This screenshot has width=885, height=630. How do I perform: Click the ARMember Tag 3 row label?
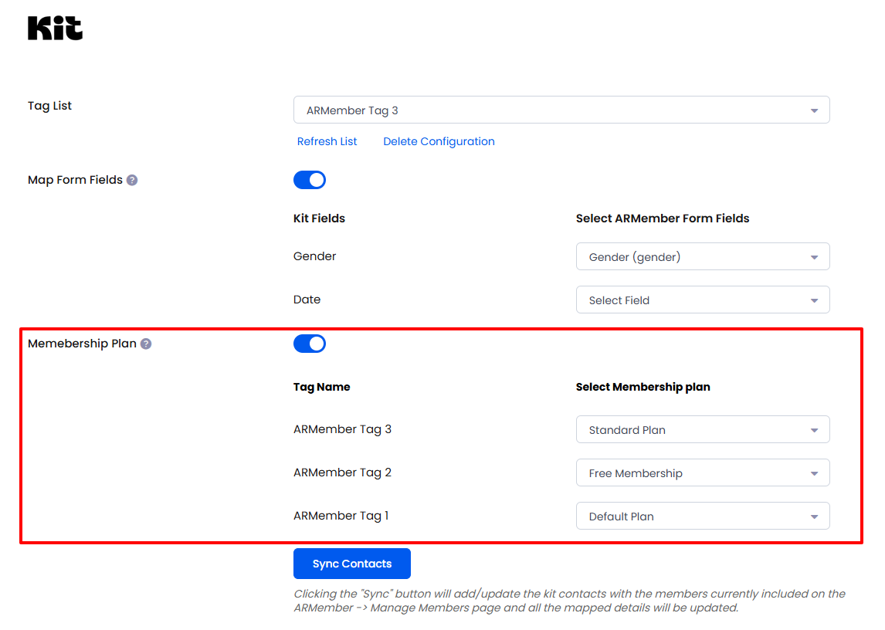pos(343,429)
